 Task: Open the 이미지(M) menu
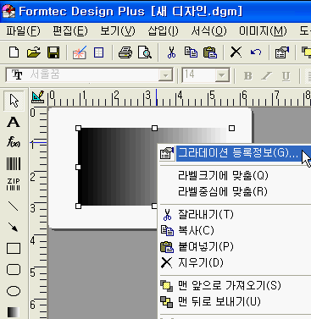tap(263, 31)
